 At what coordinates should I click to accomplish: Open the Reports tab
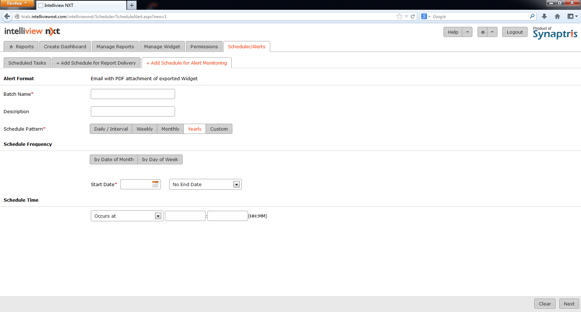point(21,46)
